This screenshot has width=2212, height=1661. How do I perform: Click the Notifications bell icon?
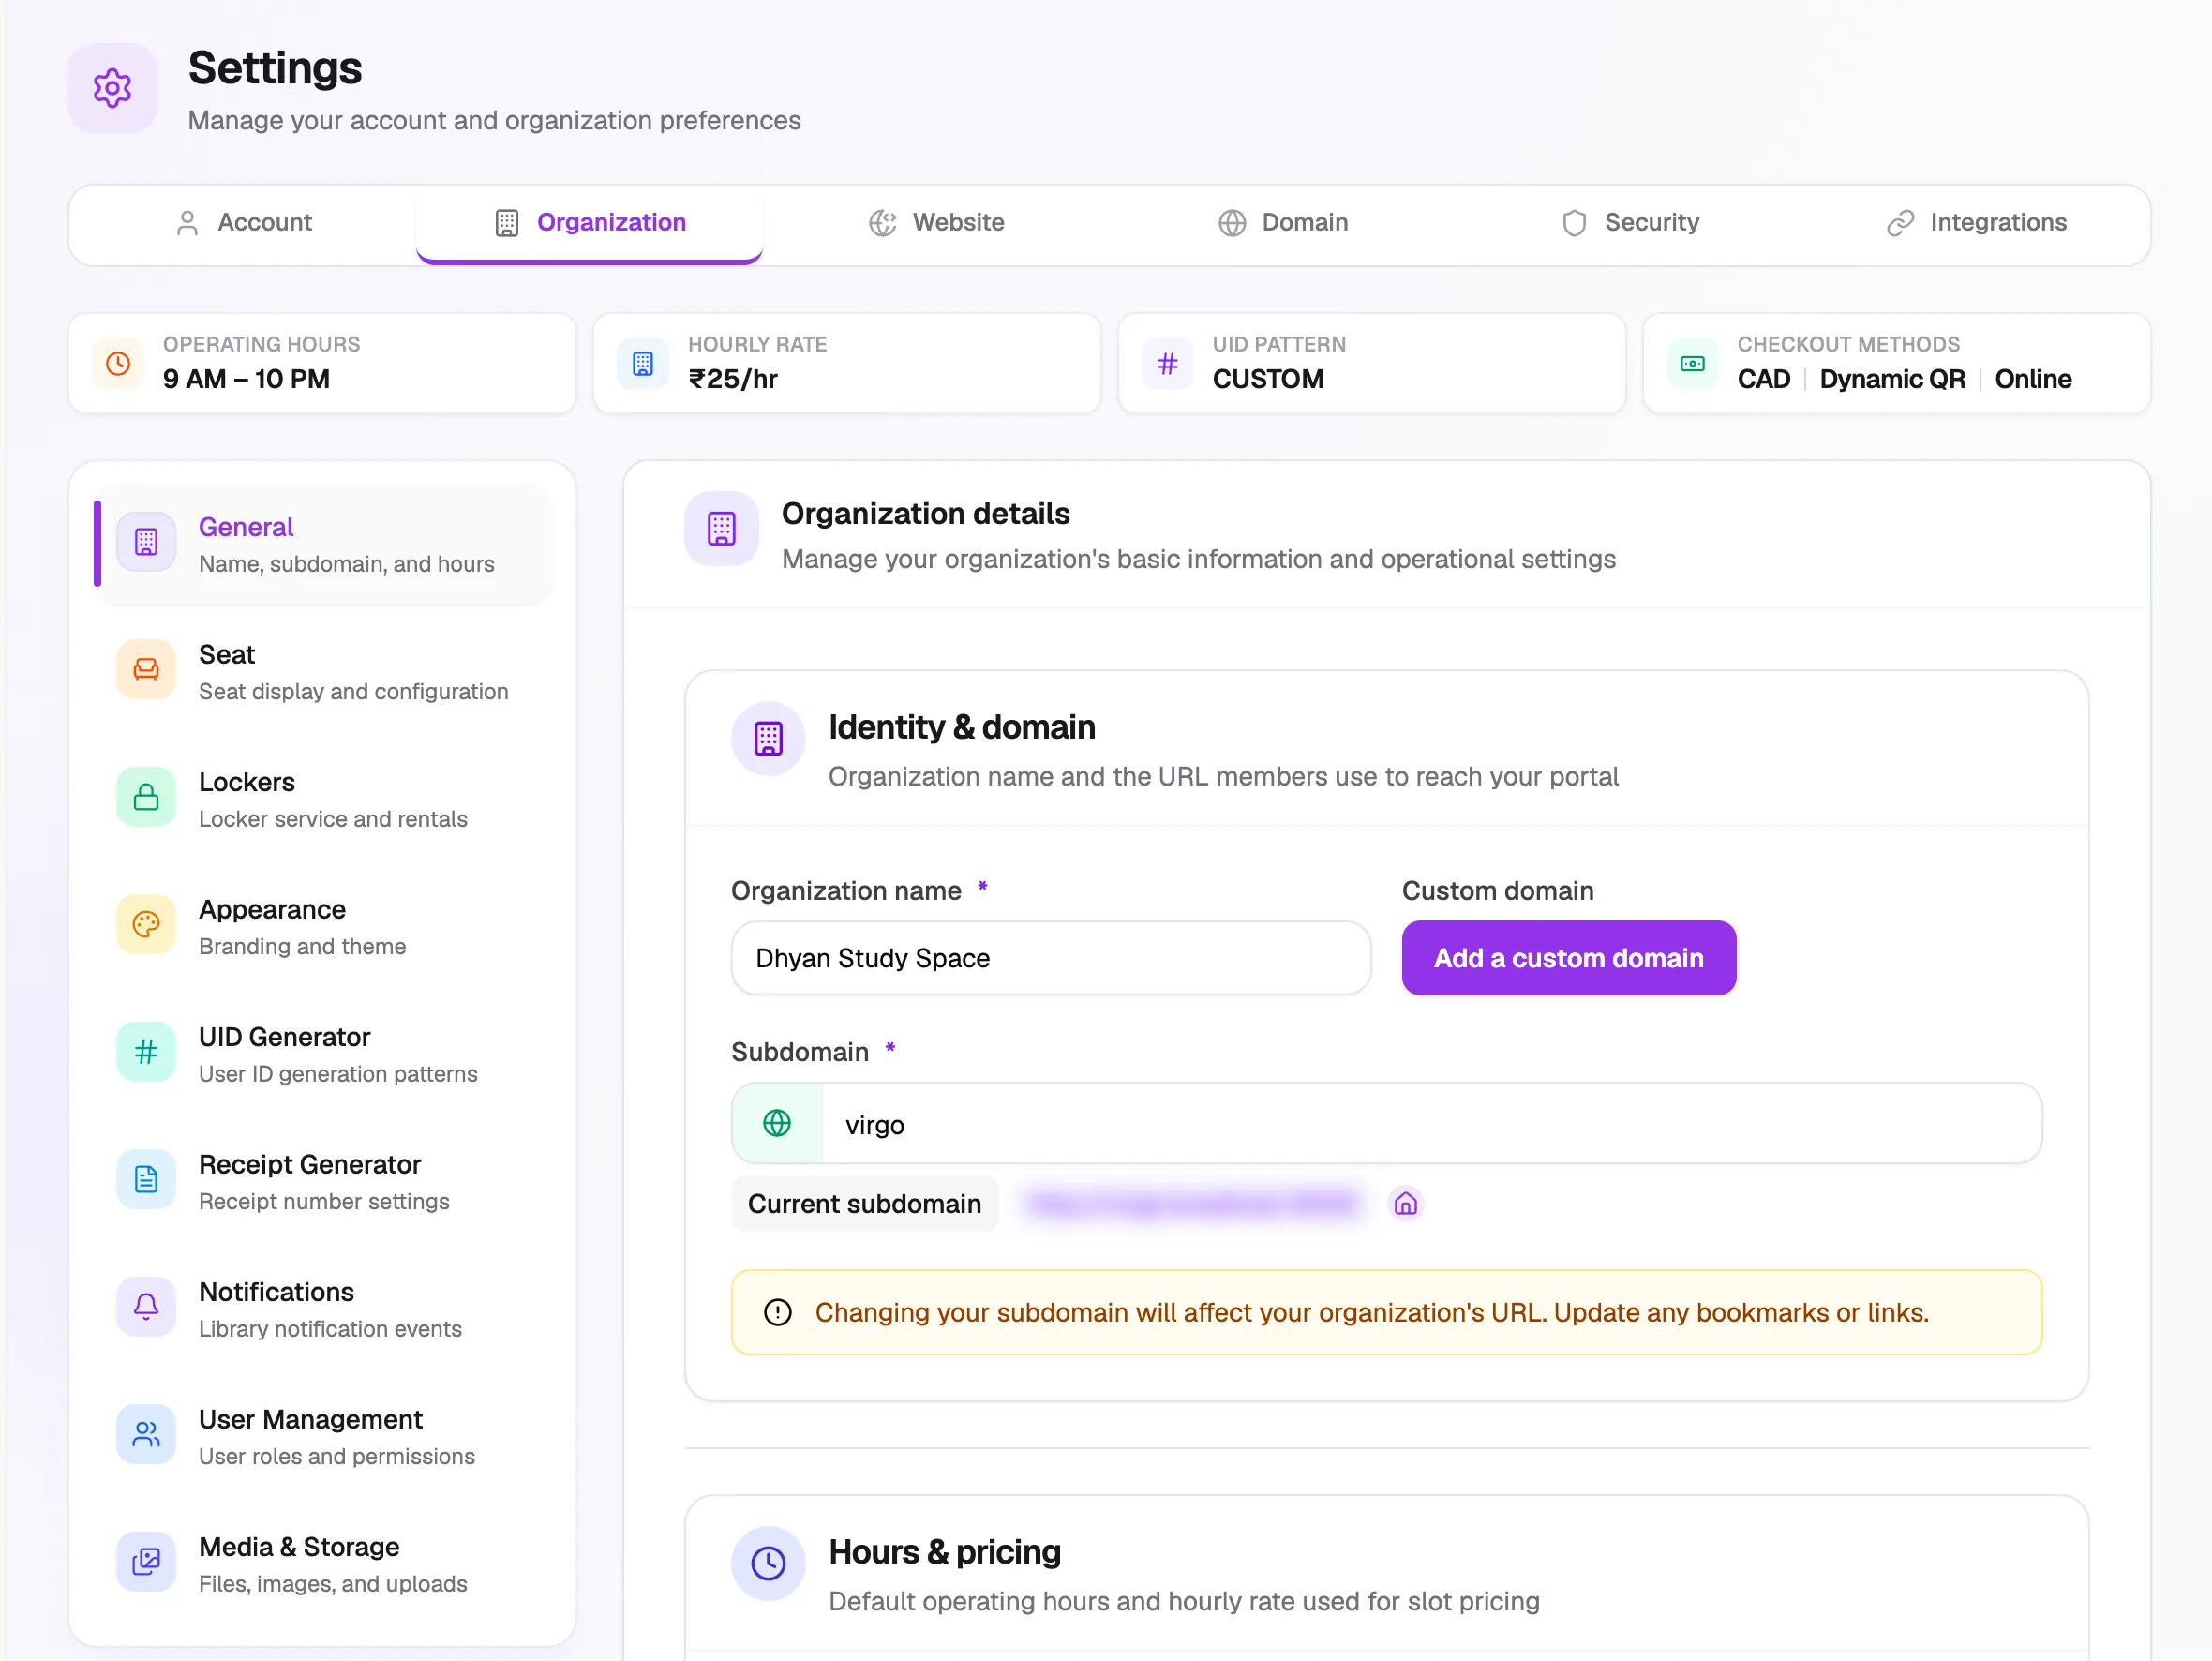[x=146, y=1307]
